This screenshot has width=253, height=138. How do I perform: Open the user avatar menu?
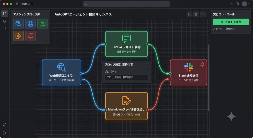[244, 4]
